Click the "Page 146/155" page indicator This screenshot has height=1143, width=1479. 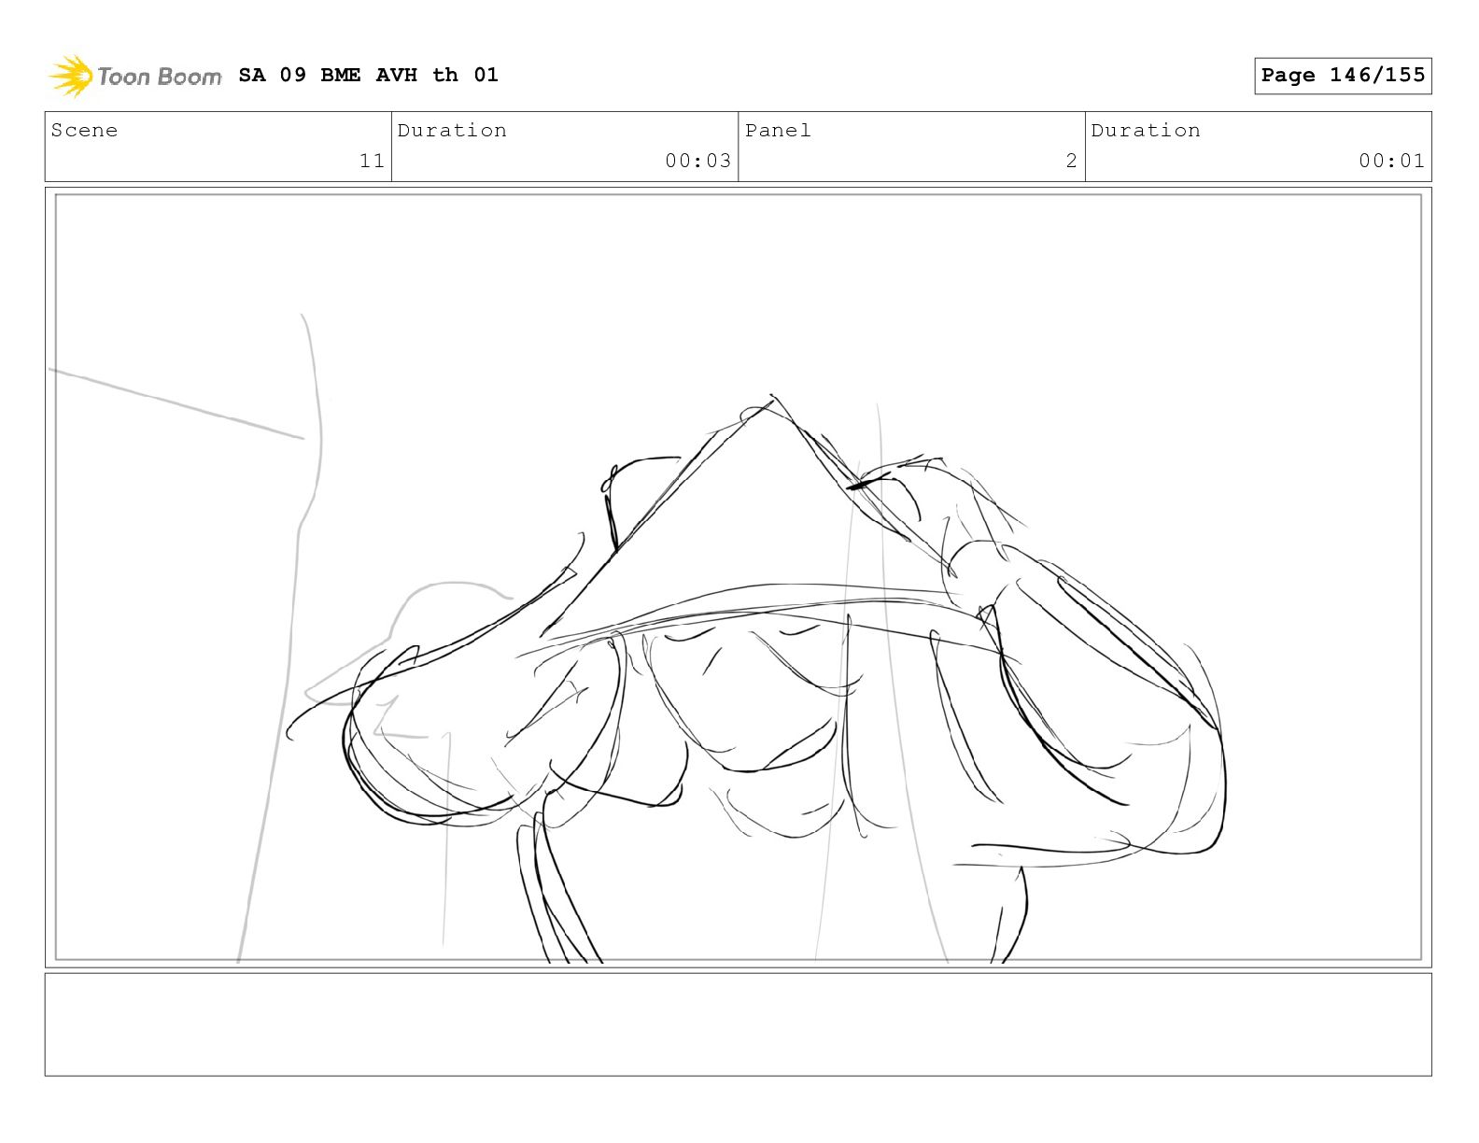pos(1343,76)
